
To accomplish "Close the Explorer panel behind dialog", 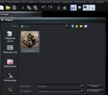I will tap(39, 14).
